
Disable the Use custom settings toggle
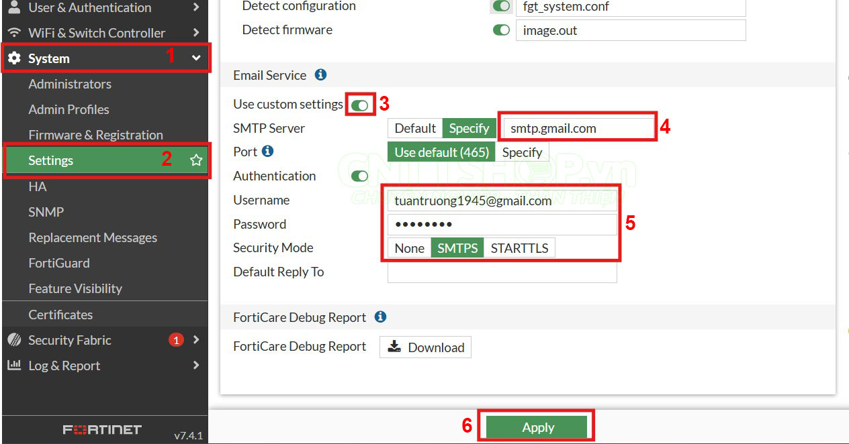click(360, 104)
